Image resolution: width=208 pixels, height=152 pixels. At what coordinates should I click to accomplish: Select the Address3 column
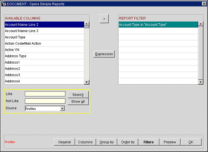[x=44, y=75]
